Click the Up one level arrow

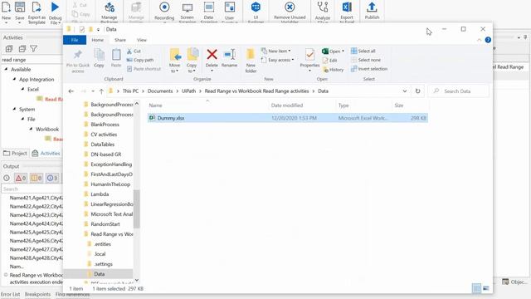(101, 91)
